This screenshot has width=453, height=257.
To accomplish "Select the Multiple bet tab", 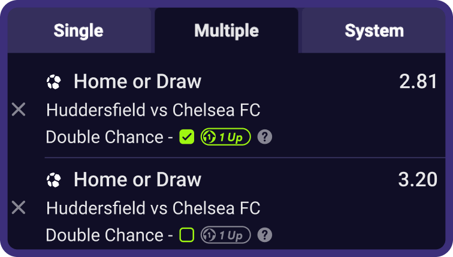I will pyautogui.click(x=226, y=31).
